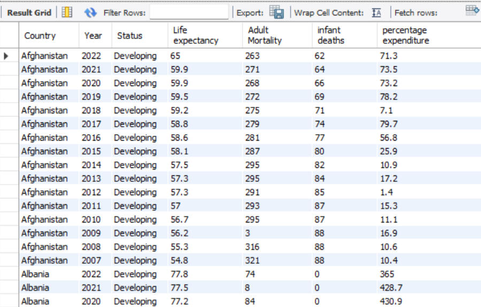Click the current row arrow indicator
Viewport: 481px width, 307px height.
tap(6, 56)
